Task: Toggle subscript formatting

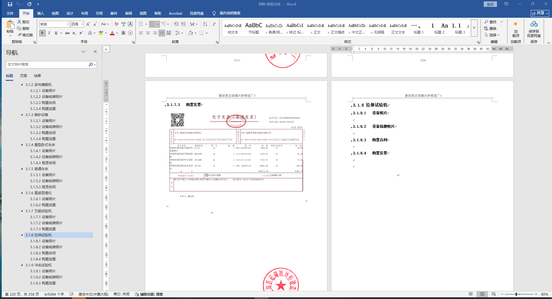Action: point(74,33)
